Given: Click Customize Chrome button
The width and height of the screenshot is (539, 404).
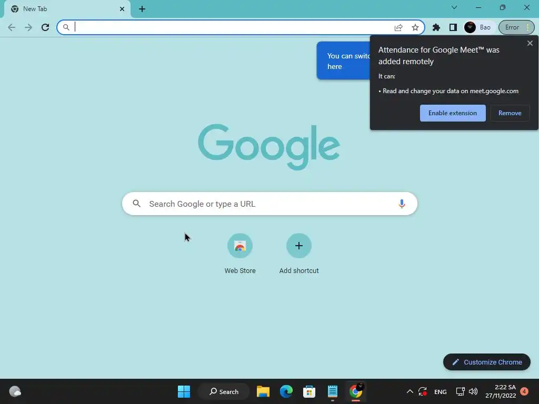Looking at the screenshot, I should 487,362.
